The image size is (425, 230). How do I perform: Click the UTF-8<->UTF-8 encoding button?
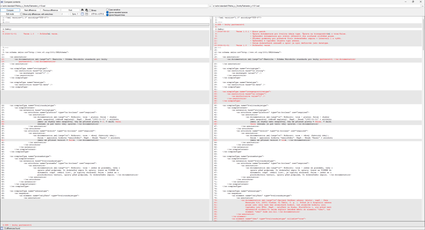[x=97, y=14]
